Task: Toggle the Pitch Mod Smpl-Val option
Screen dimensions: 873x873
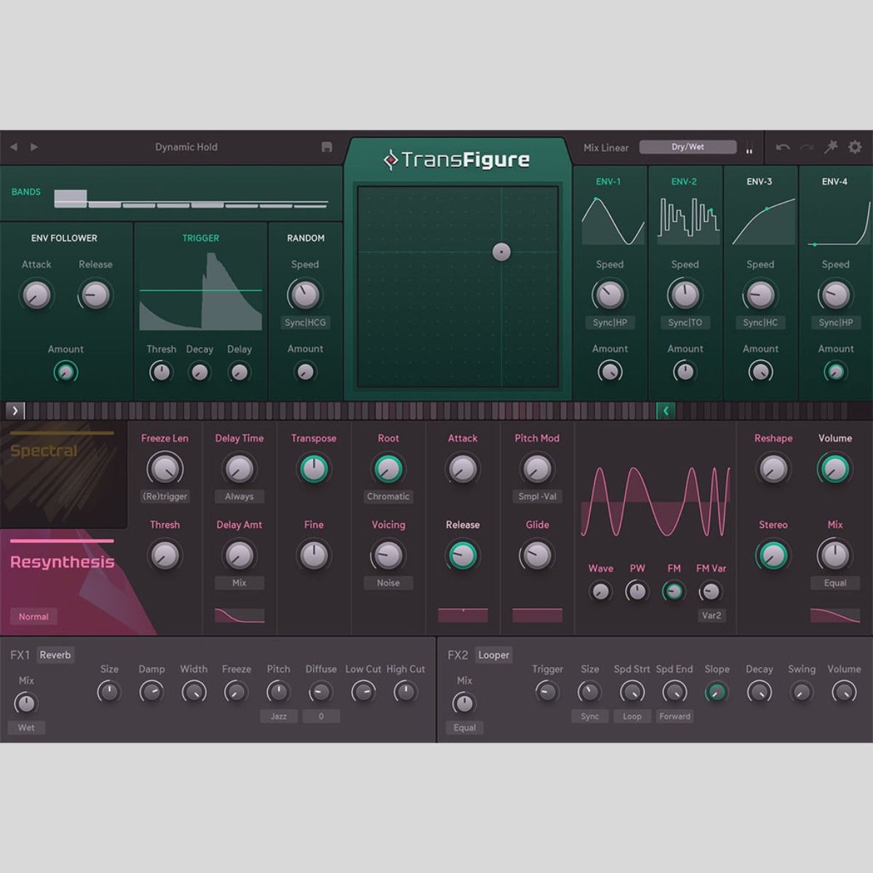Action: pos(537,496)
